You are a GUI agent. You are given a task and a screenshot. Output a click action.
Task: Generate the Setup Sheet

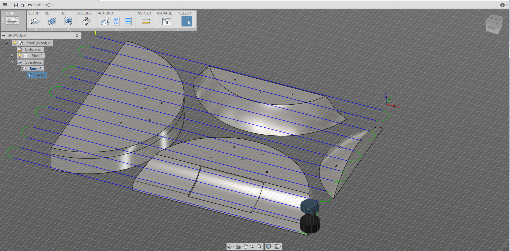[128, 21]
